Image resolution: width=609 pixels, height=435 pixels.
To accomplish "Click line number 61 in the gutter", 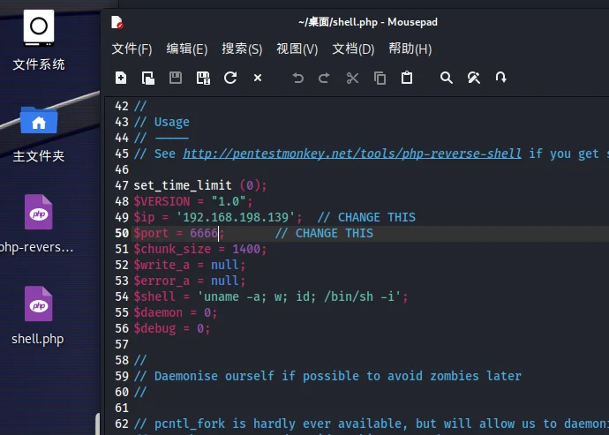I will pos(122,408).
